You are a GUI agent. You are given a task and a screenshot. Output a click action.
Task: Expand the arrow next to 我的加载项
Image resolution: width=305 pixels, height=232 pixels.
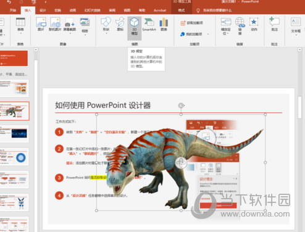208,34
